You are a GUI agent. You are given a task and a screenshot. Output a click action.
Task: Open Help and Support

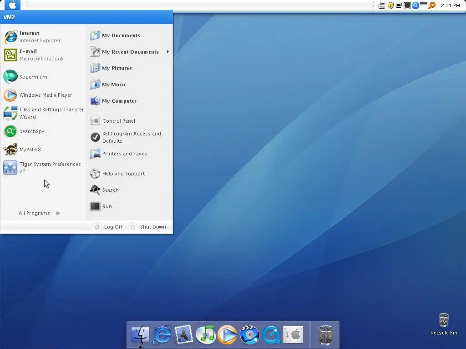click(130, 174)
